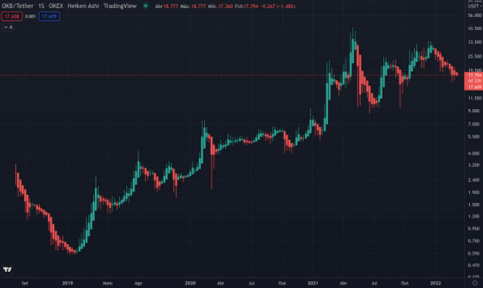The image size is (483, 288).
Task: Click the -0.267 (-1.48%) change value
Action: (278, 6)
